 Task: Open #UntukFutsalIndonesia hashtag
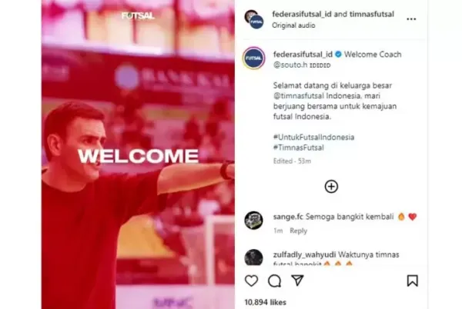(314, 138)
